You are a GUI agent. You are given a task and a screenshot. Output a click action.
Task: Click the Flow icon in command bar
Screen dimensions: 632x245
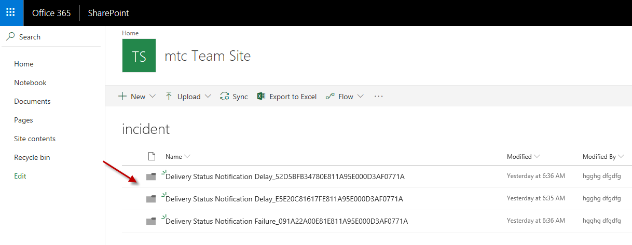pos(329,97)
